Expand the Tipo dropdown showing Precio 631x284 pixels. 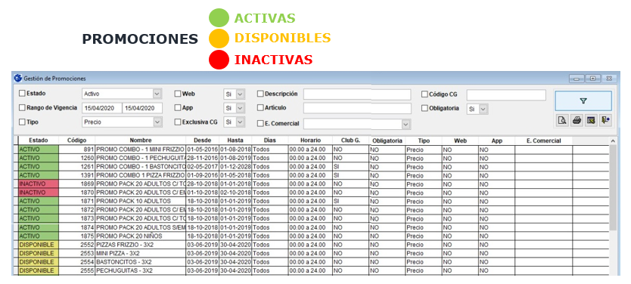click(122, 122)
